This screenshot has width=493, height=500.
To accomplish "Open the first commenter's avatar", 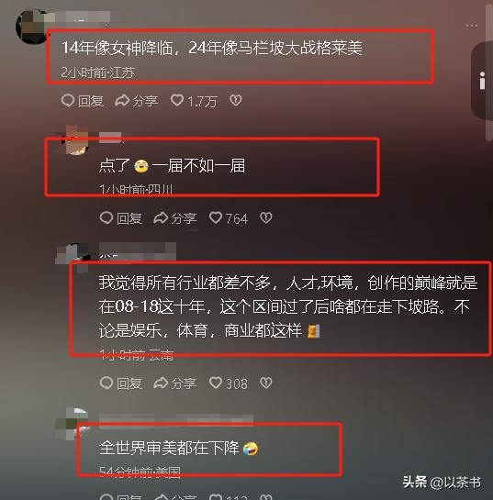I will tap(30, 27).
